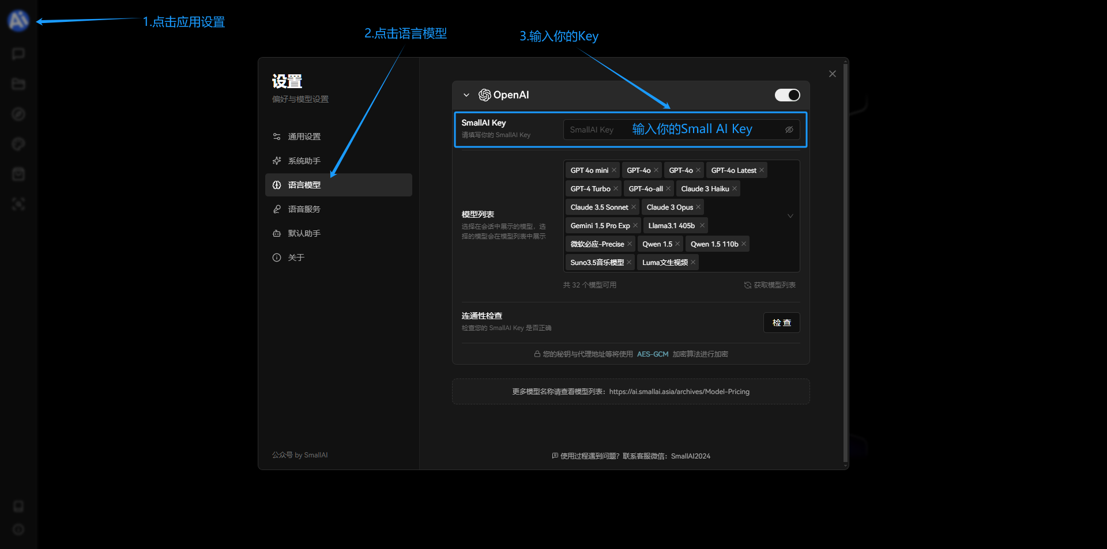Open 默认助手 settings tab
This screenshot has height=549, width=1107.
pyautogui.click(x=338, y=233)
